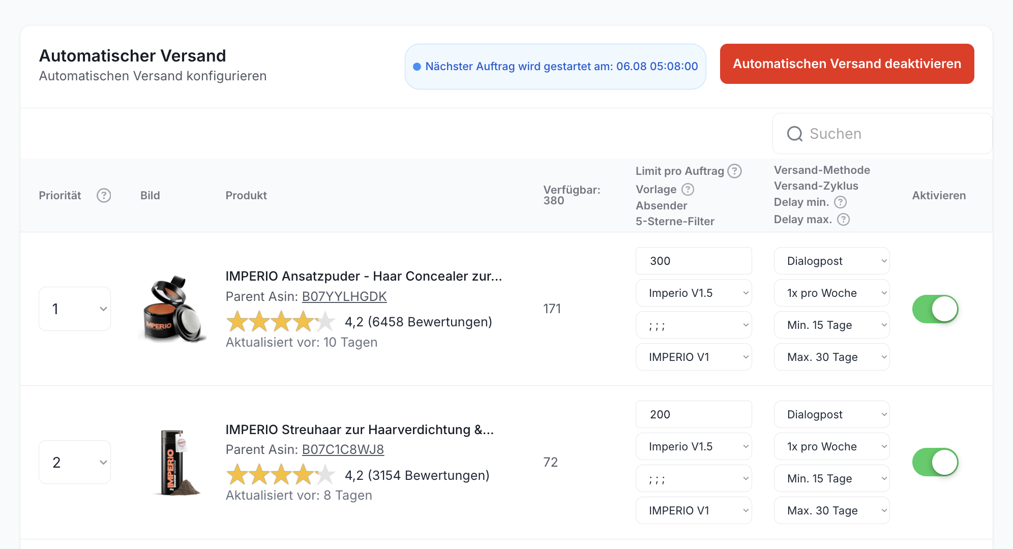Open IMPERIO V1 filter dropdown for Ansatzpuder
The width and height of the screenshot is (1013, 549).
[x=694, y=357]
